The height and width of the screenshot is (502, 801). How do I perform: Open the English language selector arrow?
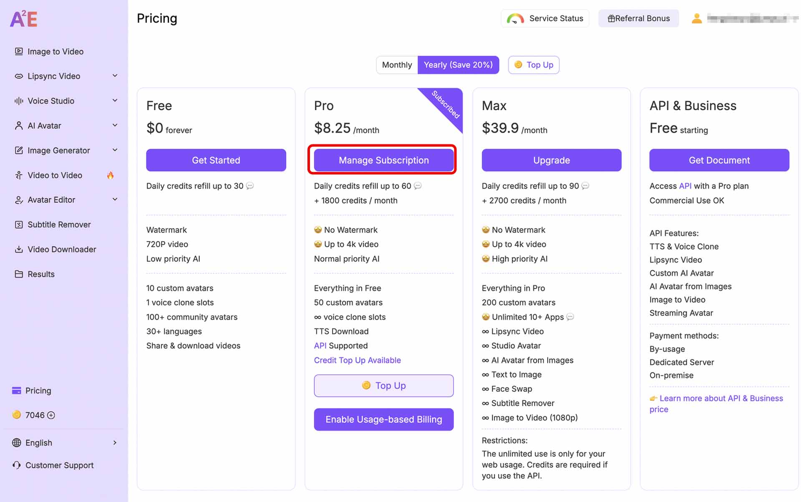coord(115,443)
